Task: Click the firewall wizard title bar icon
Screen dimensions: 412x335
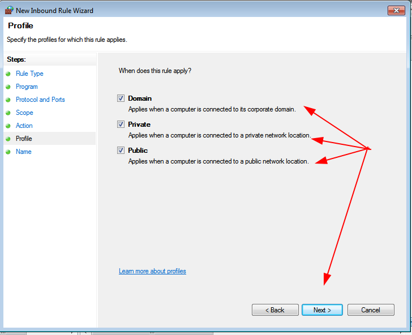Action: [9, 10]
